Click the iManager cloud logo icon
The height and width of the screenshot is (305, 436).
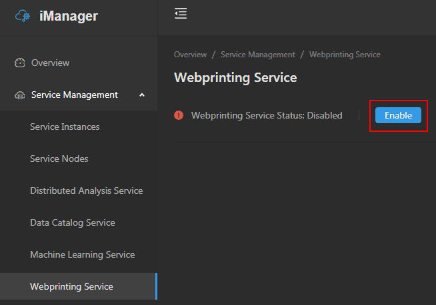click(23, 17)
